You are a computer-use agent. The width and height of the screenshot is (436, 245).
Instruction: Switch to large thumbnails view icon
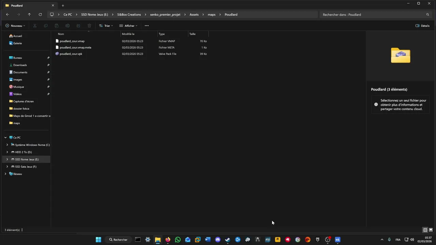point(431,230)
